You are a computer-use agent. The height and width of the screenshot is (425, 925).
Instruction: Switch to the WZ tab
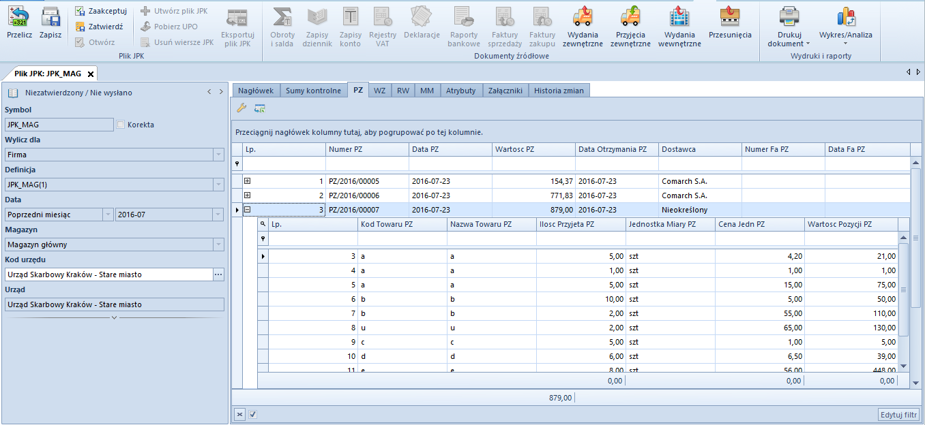click(x=379, y=91)
